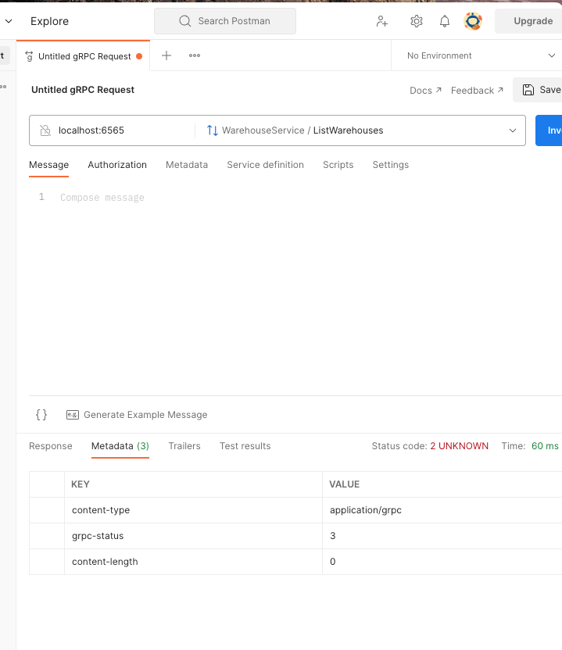The height and width of the screenshot is (650, 562).
Task: Click the magnifier icon in search bar
Action: click(x=185, y=21)
